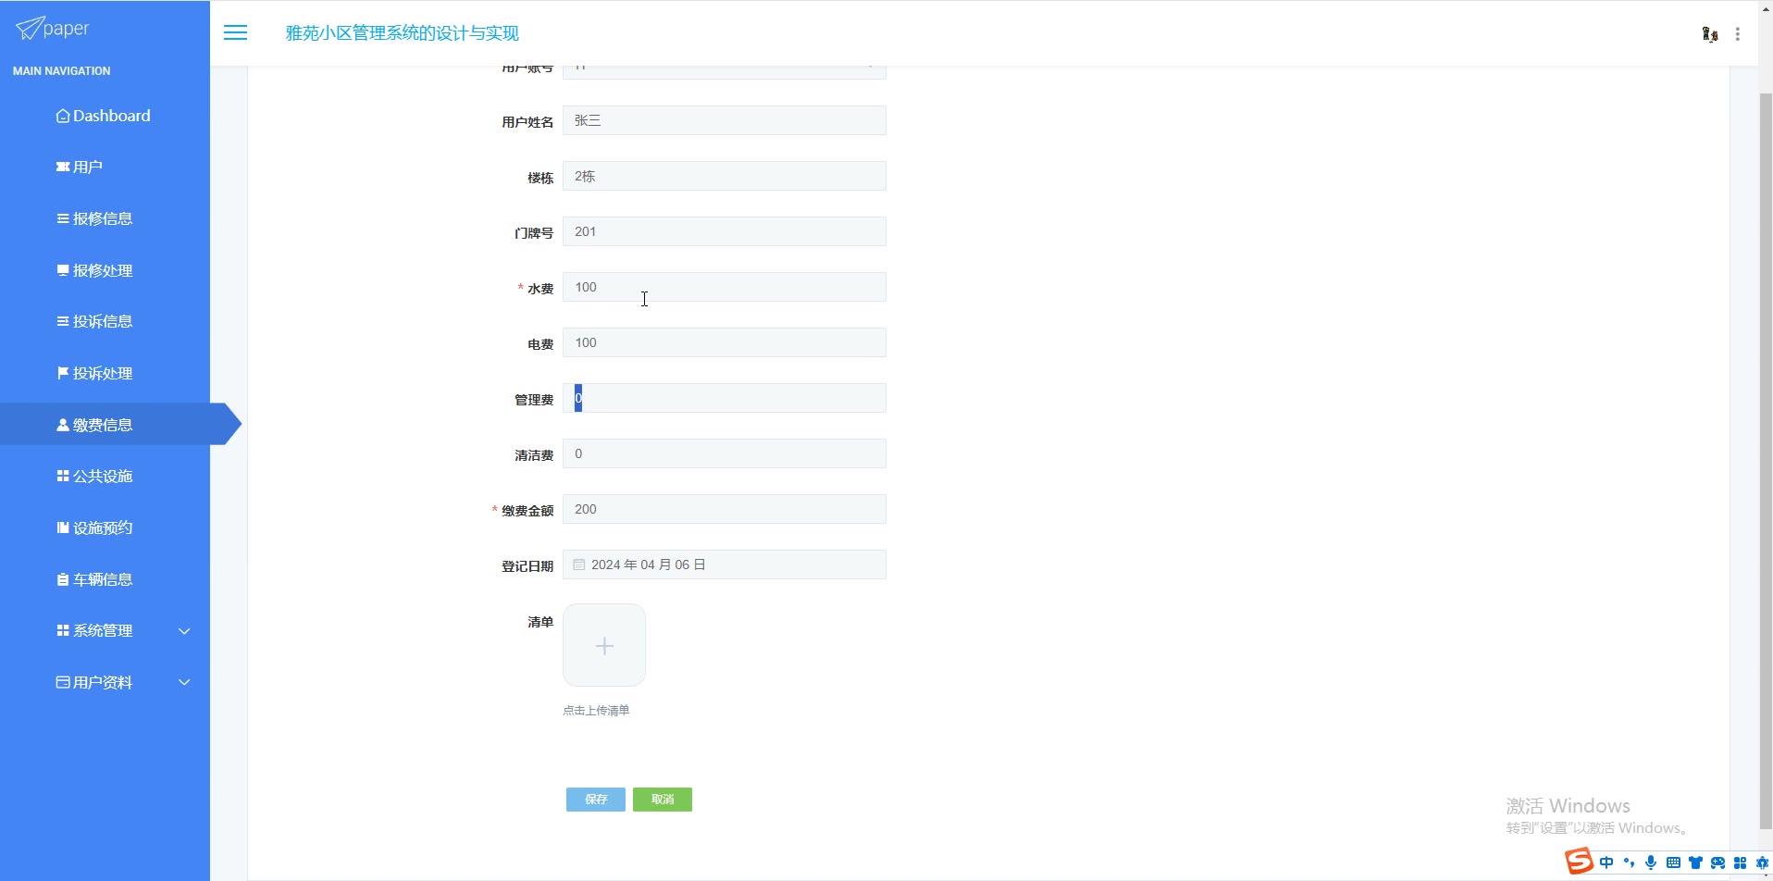Click the 缴费金额 input field

point(725,509)
